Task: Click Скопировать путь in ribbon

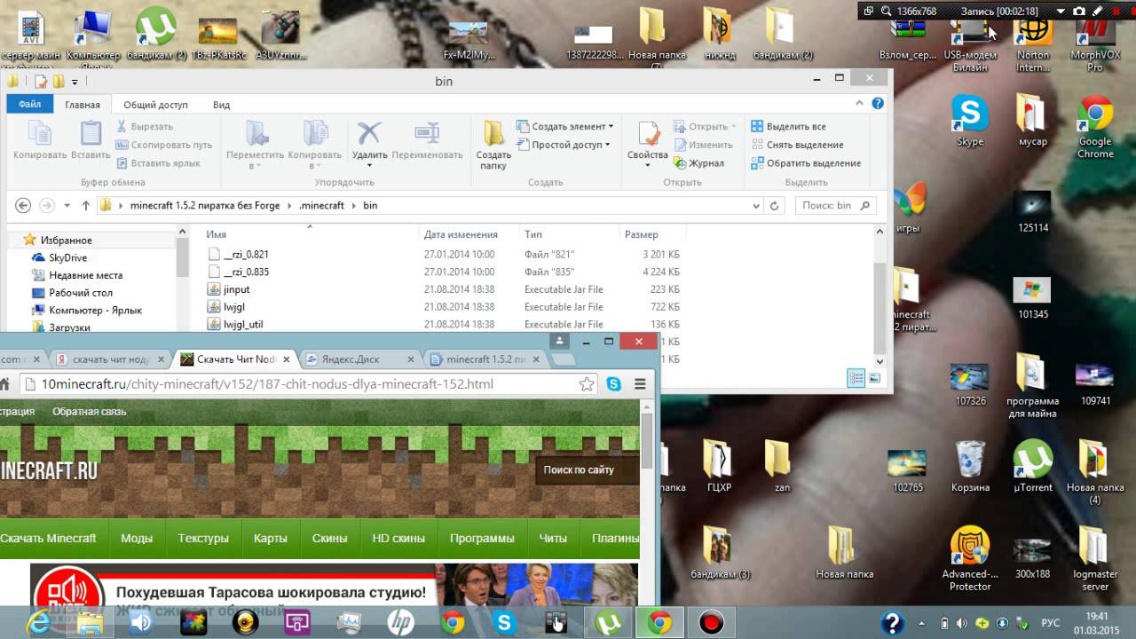Action: coord(165,145)
